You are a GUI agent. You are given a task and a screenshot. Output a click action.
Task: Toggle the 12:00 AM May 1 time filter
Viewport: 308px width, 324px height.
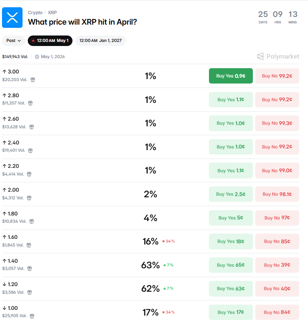[50, 41]
